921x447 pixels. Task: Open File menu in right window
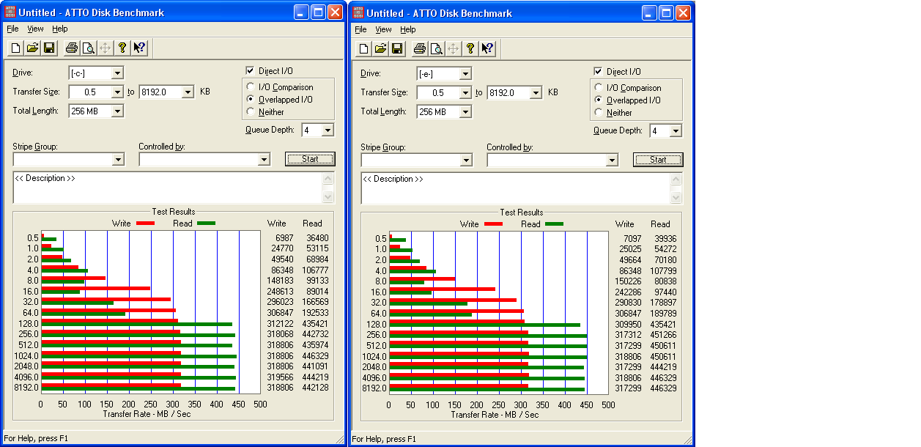pyautogui.click(x=360, y=29)
